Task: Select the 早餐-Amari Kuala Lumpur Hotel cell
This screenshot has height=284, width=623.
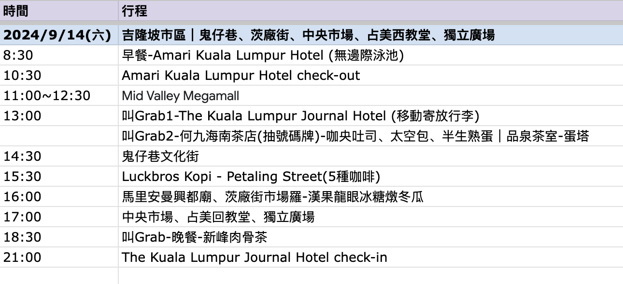Action: [370, 55]
